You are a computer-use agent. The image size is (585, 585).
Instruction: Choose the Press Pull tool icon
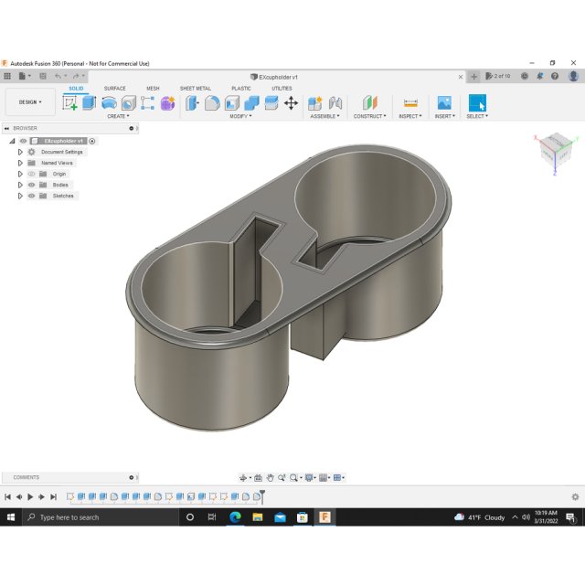[x=192, y=103]
